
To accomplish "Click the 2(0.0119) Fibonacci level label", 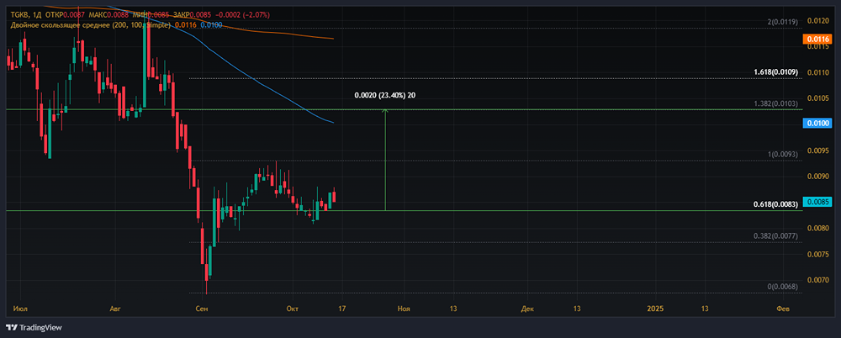I will 783,22.
